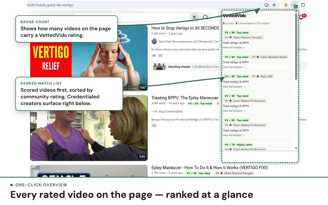Open 'Treating BPPV: The Epley Maneuver' title
This screenshot has width=328, height=205.
(x=185, y=98)
